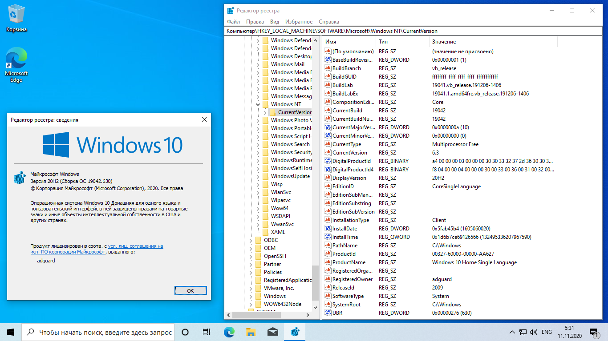
Task: Select the InstallTime QWORD value icon
Action: (328, 237)
